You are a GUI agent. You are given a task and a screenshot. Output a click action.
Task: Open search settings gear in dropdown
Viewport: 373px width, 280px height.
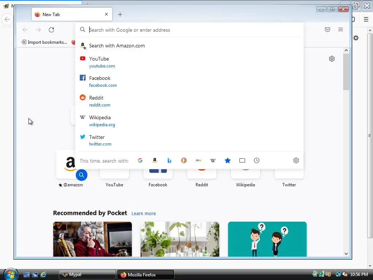pos(296,160)
